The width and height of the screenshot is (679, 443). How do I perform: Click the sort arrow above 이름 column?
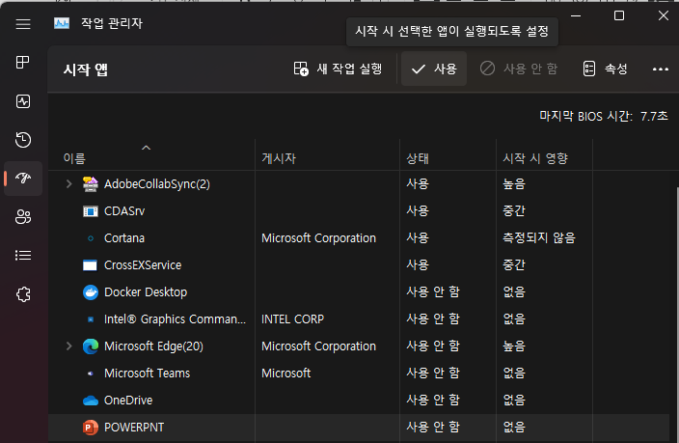(x=147, y=148)
